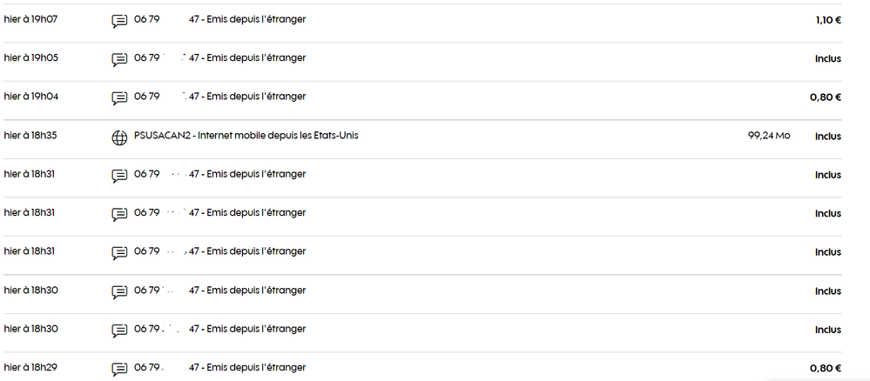Select the "hier à 19h07" timestamp
The width and height of the screenshot is (870, 381).
pos(31,19)
